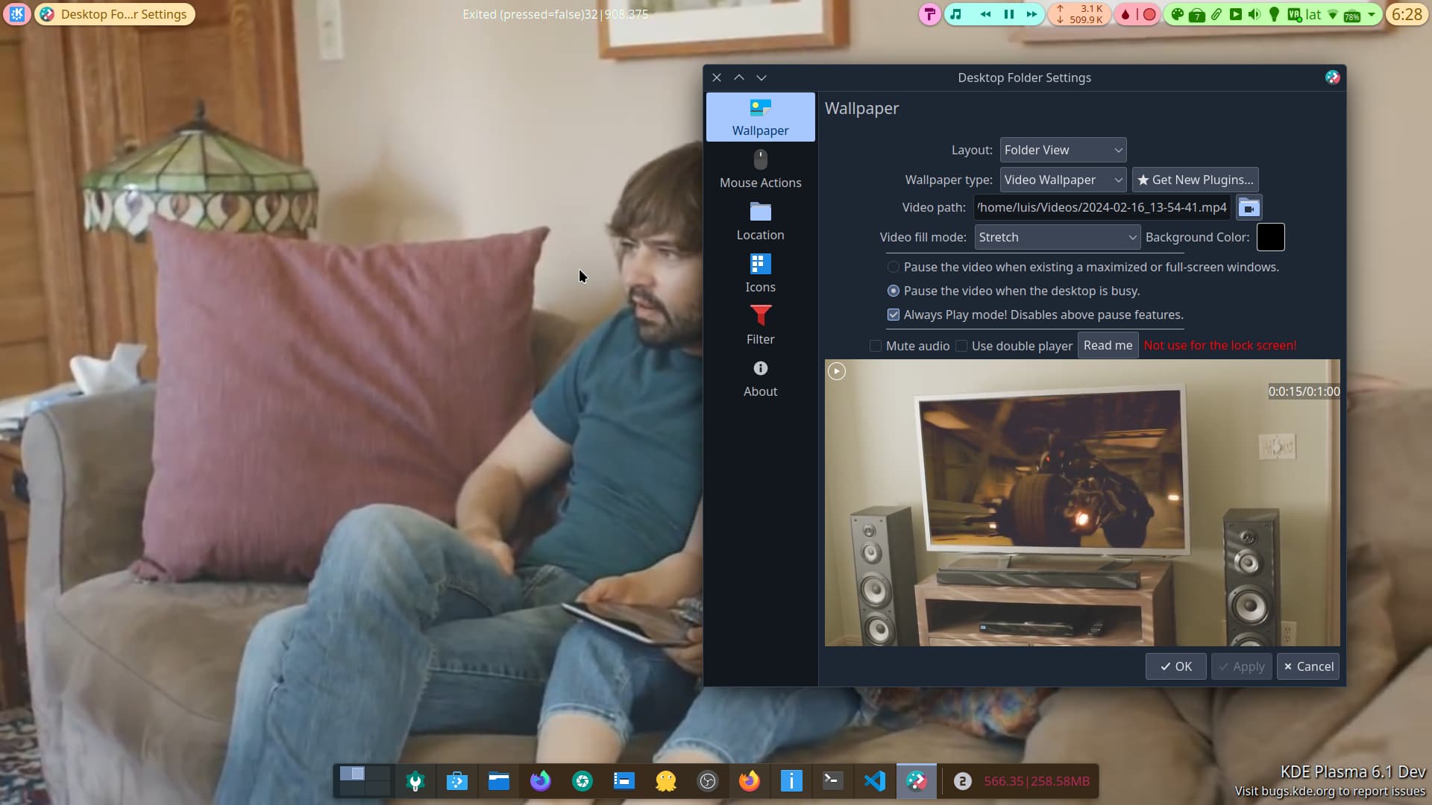The height and width of the screenshot is (805, 1432).
Task: Click the Get New Plugins button
Action: tap(1195, 180)
